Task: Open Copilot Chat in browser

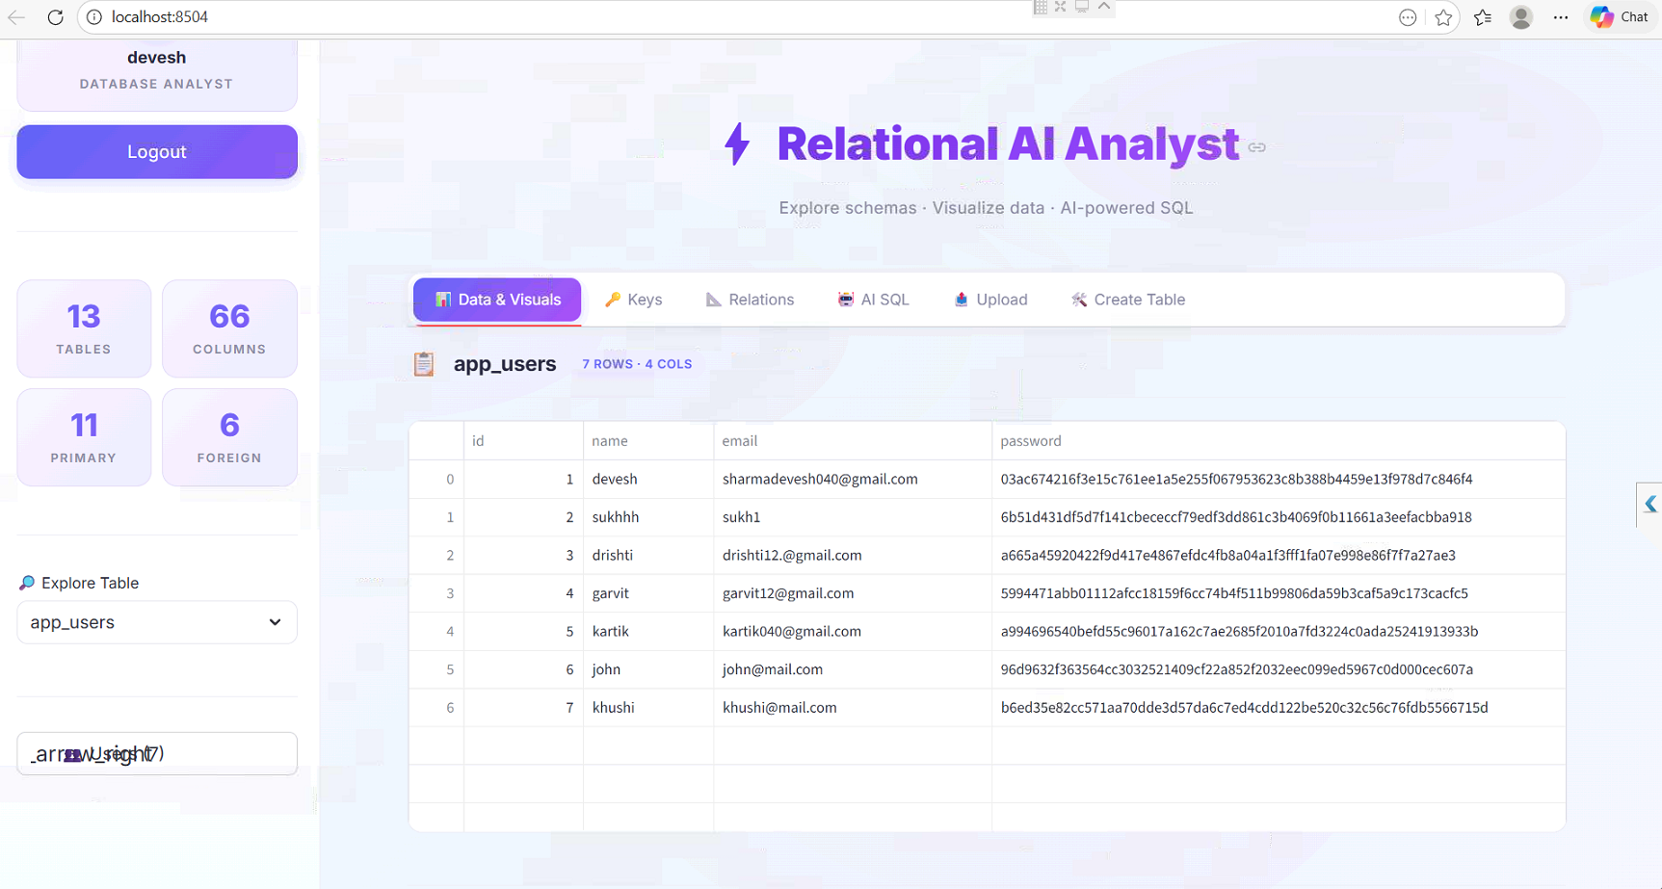Action: coord(1620,17)
